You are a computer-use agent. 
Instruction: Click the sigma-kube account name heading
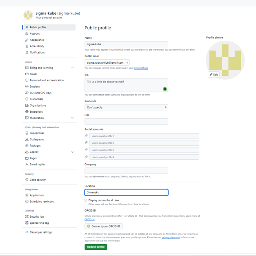click(x=58, y=13)
